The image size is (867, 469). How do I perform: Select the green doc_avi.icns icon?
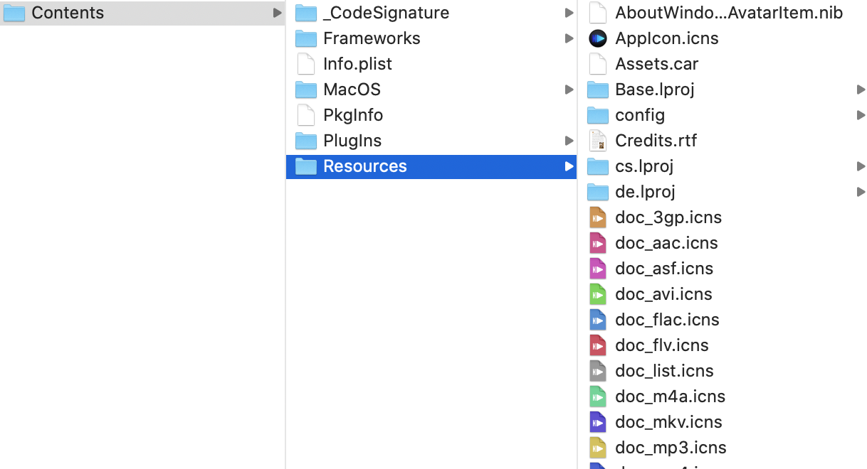(598, 294)
